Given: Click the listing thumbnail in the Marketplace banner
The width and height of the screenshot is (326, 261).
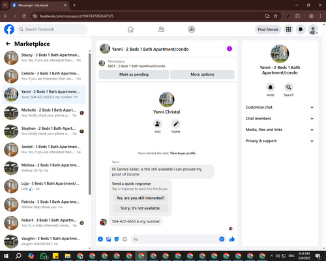Looking at the screenshot, I should [102, 63].
